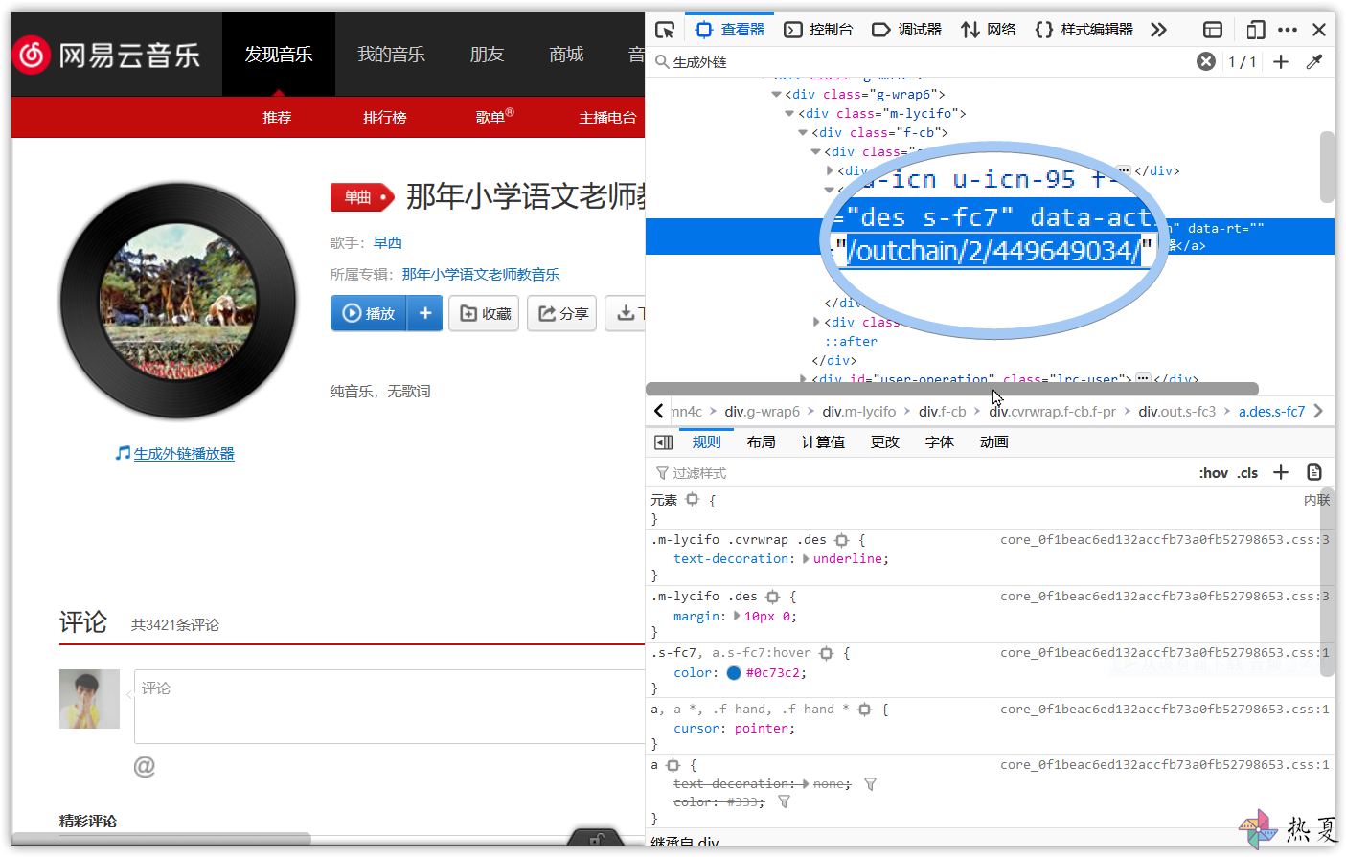Go to 排行榜 in the red subnav
1346x857 pixels.
385,118
